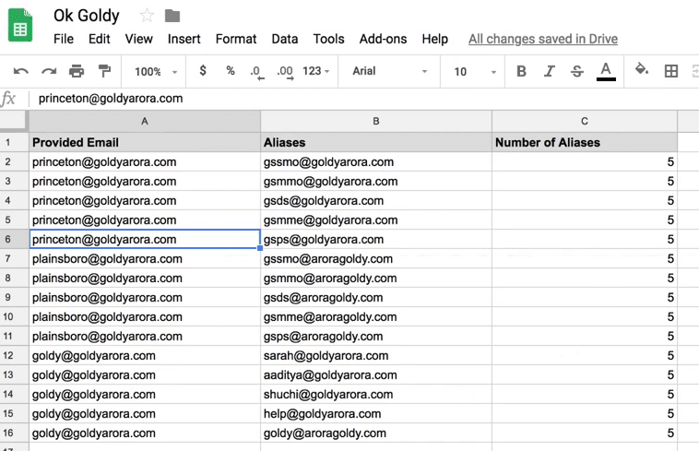This screenshot has width=699, height=451.
Task: Format as percent
Action: click(230, 71)
